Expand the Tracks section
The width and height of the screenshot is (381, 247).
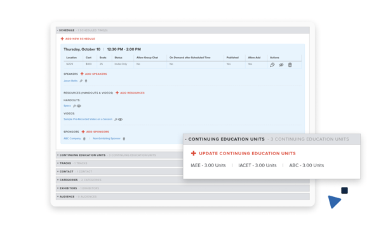(119, 163)
